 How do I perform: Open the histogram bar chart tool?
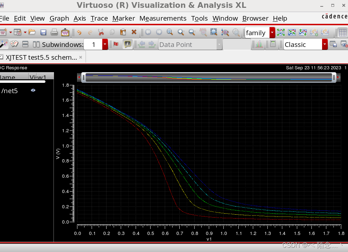click(259, 44)
